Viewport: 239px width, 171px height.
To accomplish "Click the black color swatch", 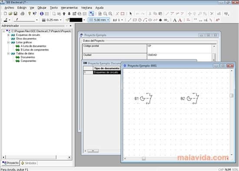I will click(76, 20).
